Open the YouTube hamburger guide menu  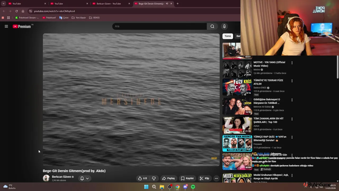[6, 26]
